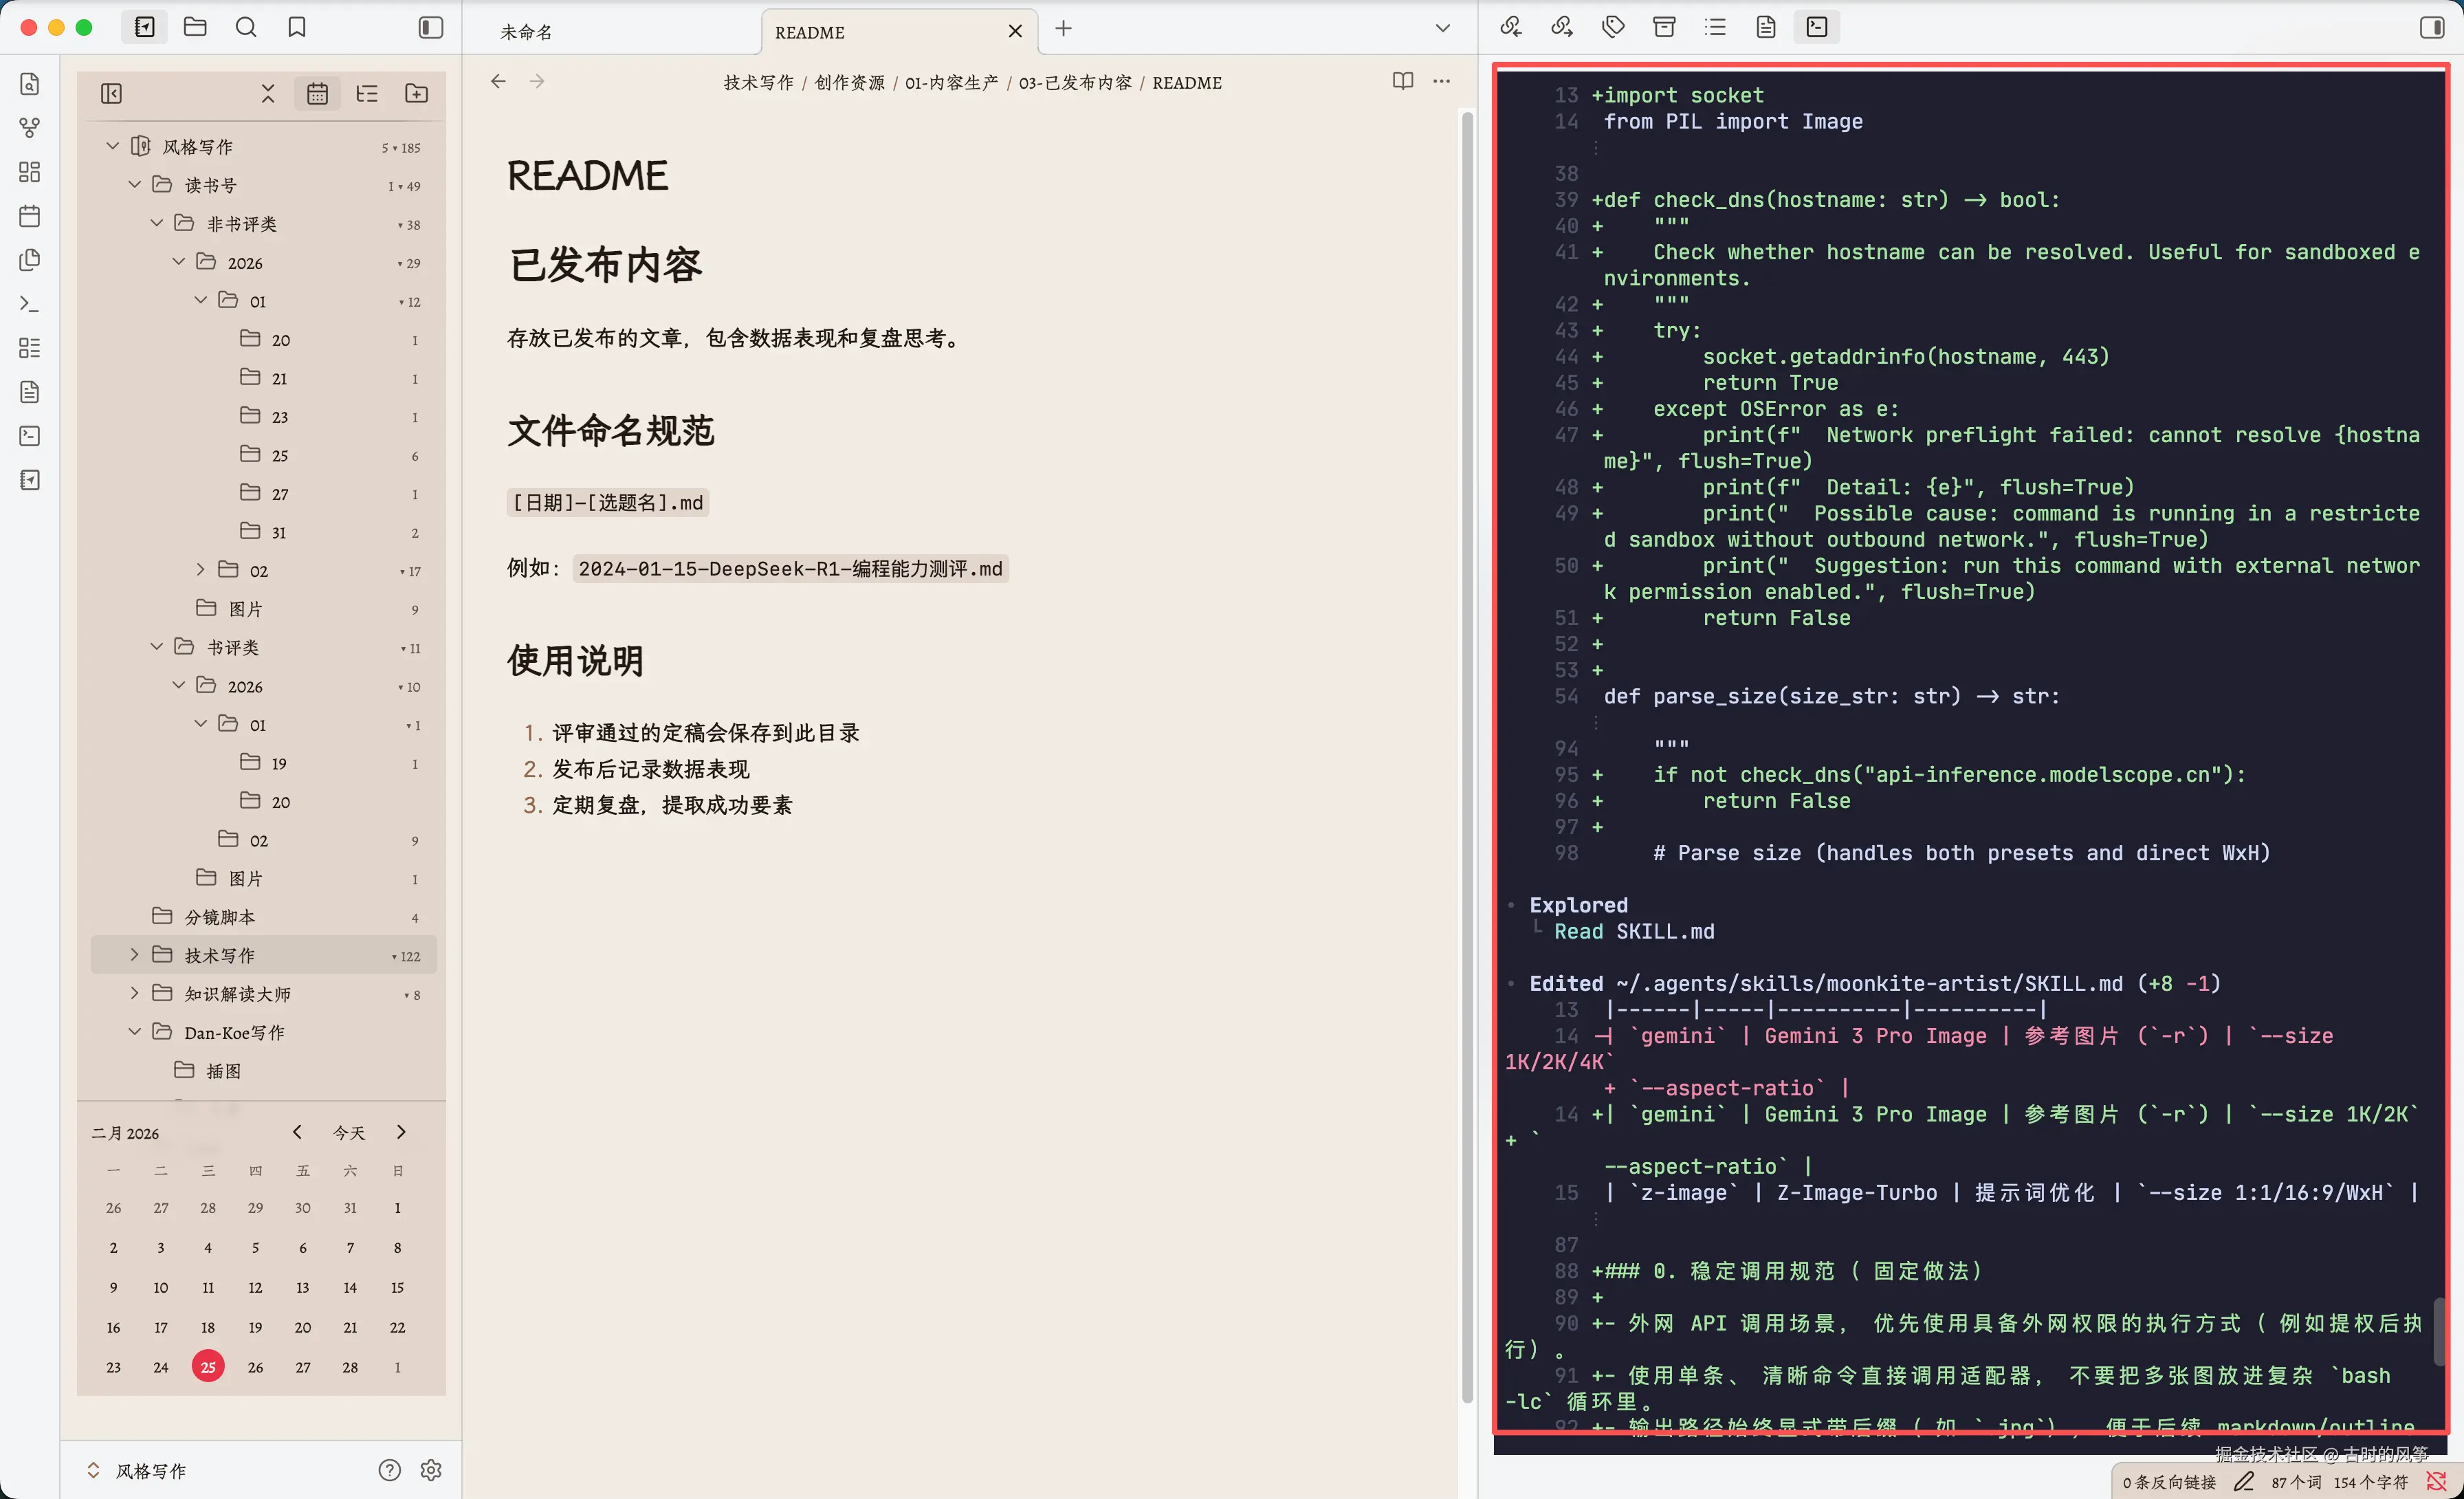
Task: Click the calendar view icon above file tree
Action: tap(317, 93)
